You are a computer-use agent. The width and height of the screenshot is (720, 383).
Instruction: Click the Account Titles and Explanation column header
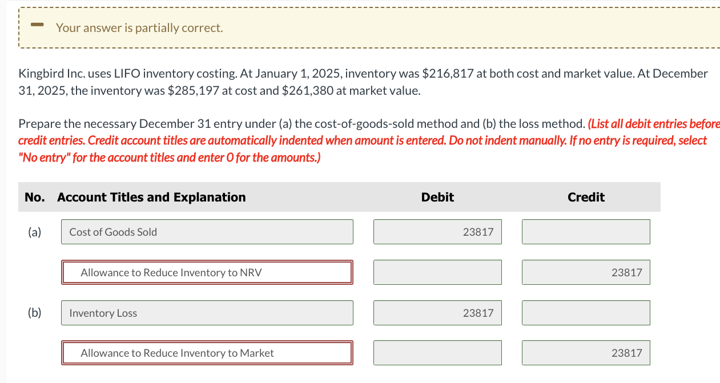click(x=151, y=197)
